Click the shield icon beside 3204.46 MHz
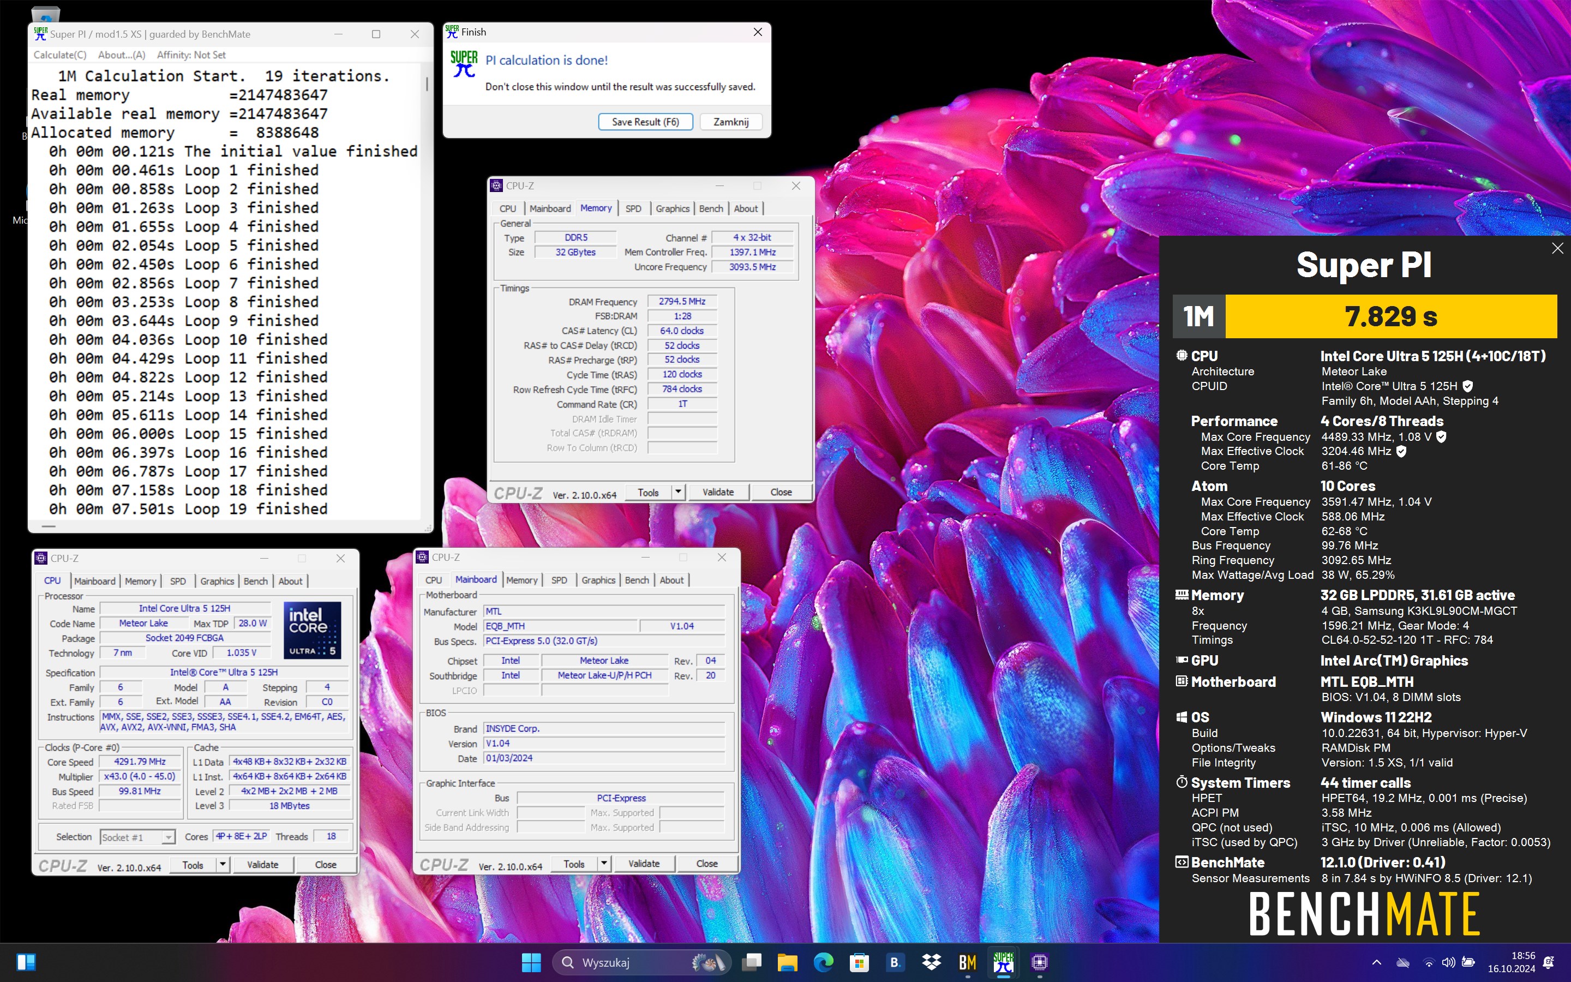The height and width of the screenshot is (982, 1571). (x=1401, y=451)
